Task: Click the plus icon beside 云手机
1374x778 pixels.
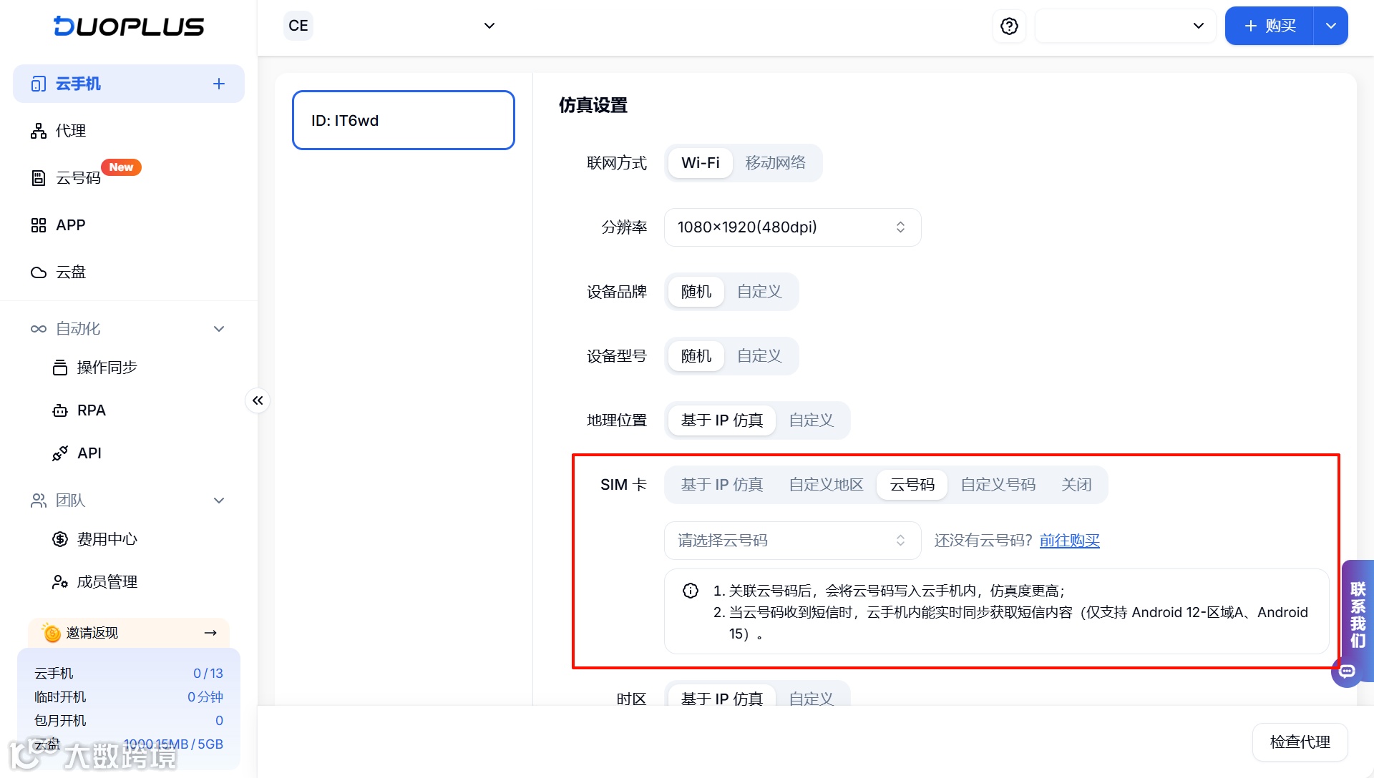Action: (x=219, y=84)
